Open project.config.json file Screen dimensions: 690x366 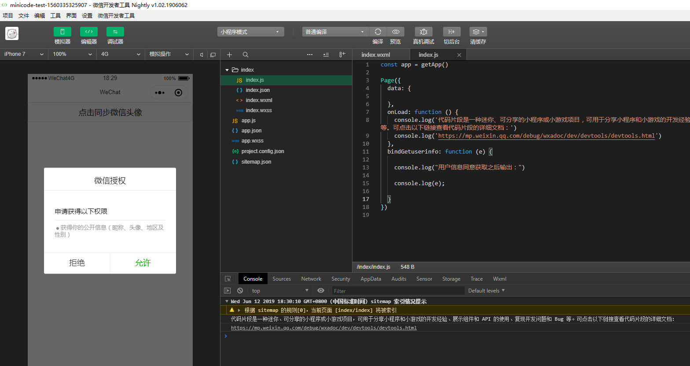click(286, 151)
